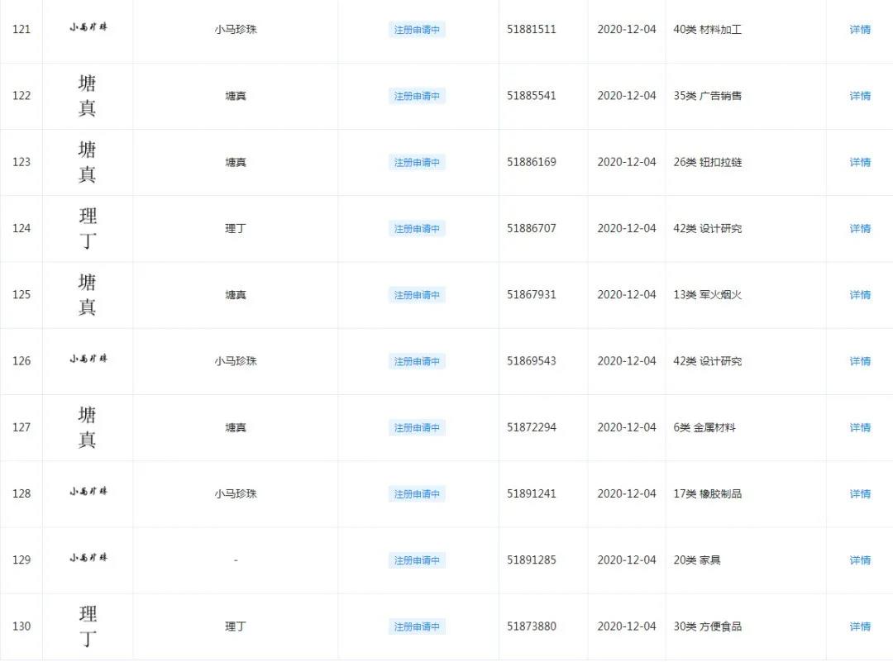Open 详情 link for row 122

(860, 96)
